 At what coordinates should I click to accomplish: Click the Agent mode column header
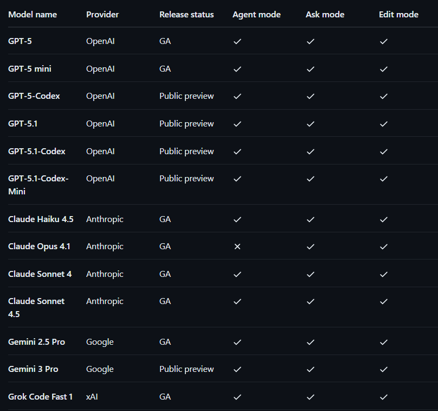(x=256, y=15)
